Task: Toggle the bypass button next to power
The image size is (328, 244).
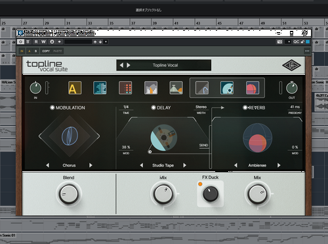Action: [x=28, y=42]
